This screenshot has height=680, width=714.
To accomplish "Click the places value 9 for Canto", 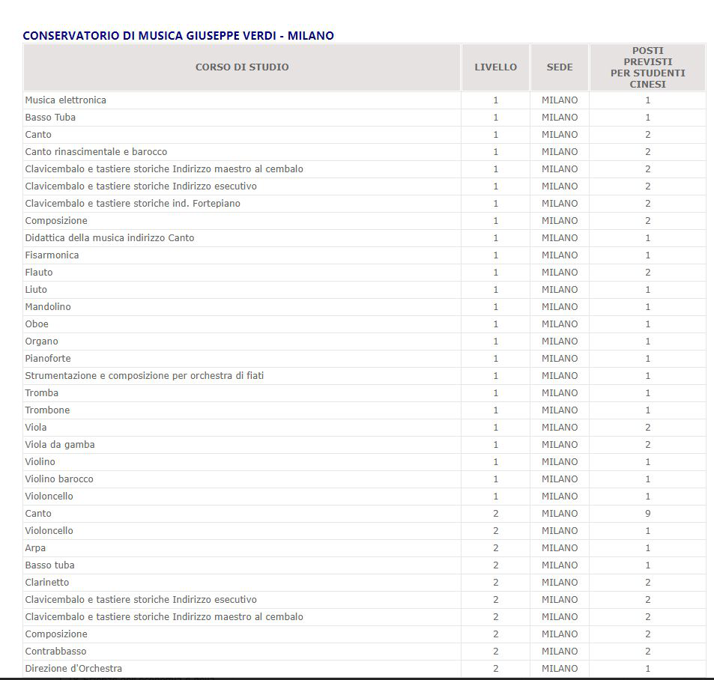I will [647, 514].
